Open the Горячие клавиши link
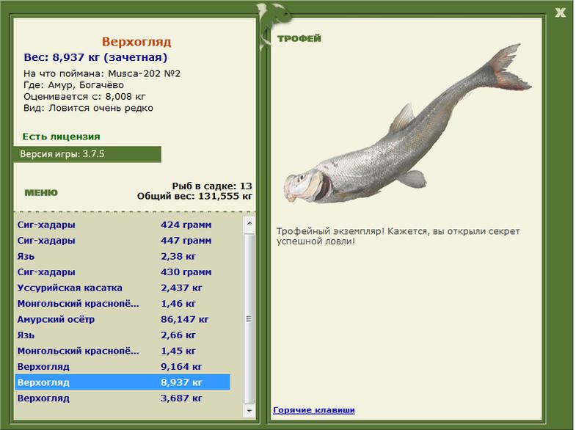This screenshot has height=430, width=587. point(314,409)
